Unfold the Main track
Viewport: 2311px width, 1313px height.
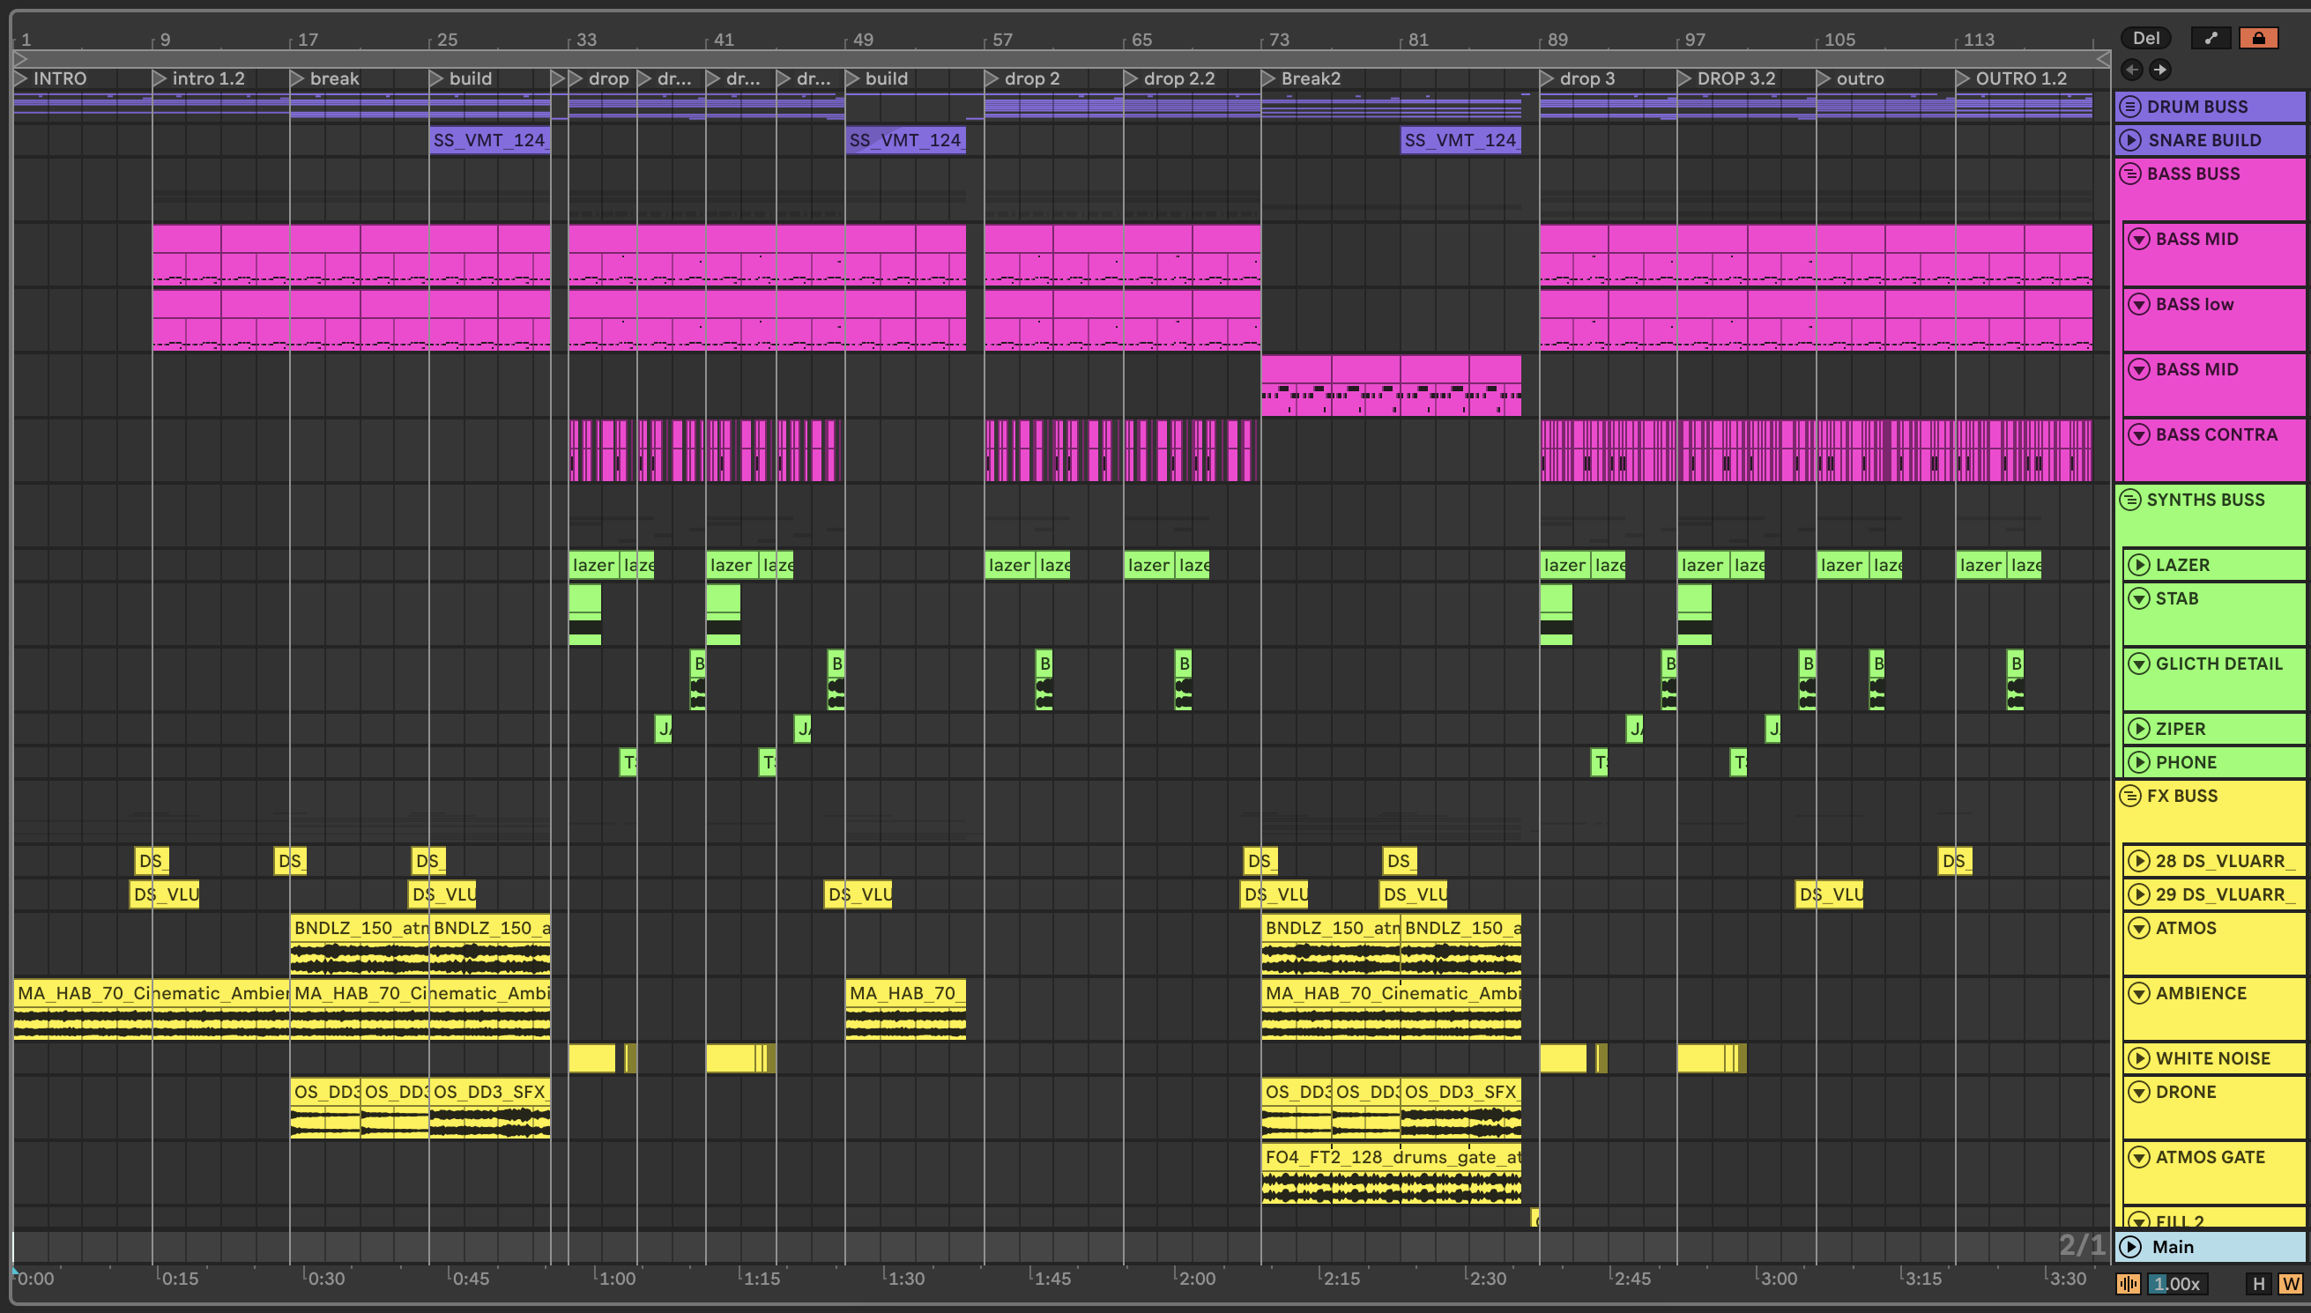coord(2129,1247)
